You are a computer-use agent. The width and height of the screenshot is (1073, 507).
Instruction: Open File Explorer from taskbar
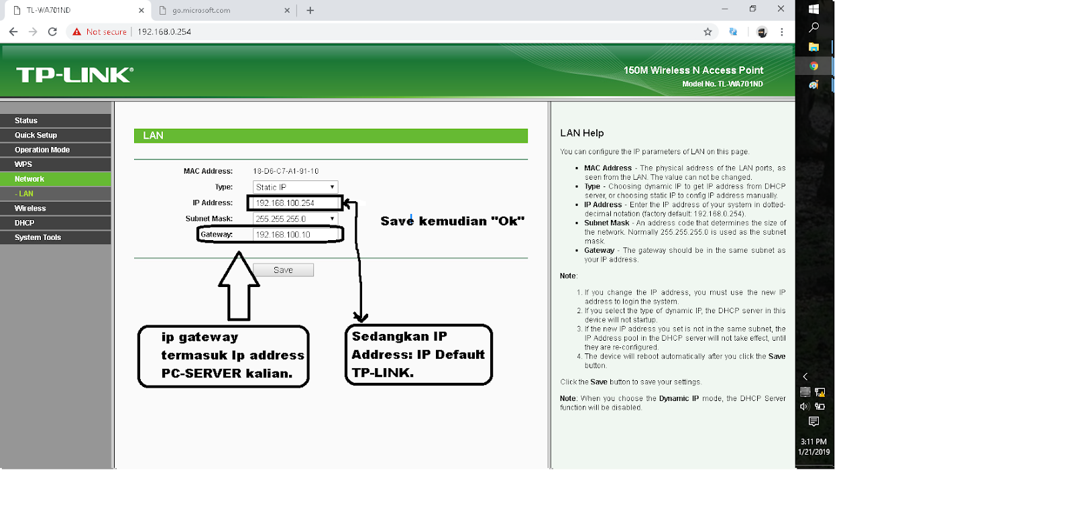coord(813,47)
